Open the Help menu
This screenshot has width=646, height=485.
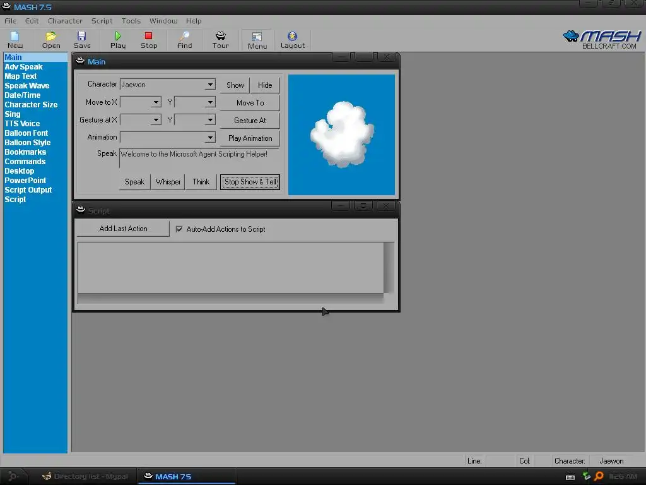[x=194, y=21]
